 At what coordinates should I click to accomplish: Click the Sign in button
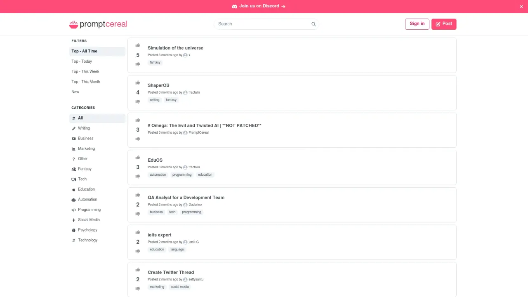pyautogui.click(x=417, y=24)
